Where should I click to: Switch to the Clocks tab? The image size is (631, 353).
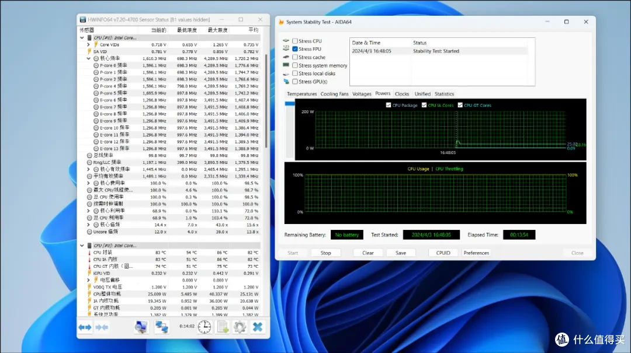(x=402, y=94)
